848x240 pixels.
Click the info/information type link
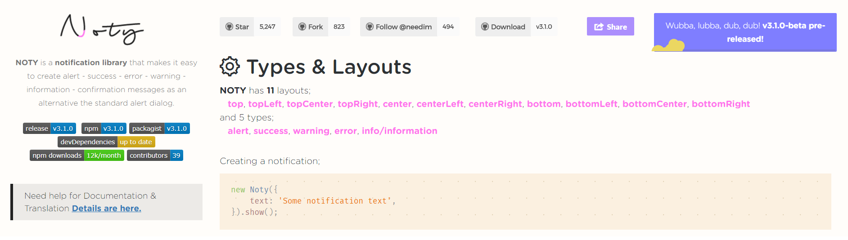click(399, 131)
